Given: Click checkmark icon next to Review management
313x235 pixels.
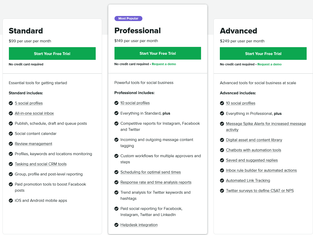Looking at the screenshot, I should pos(11,144).
